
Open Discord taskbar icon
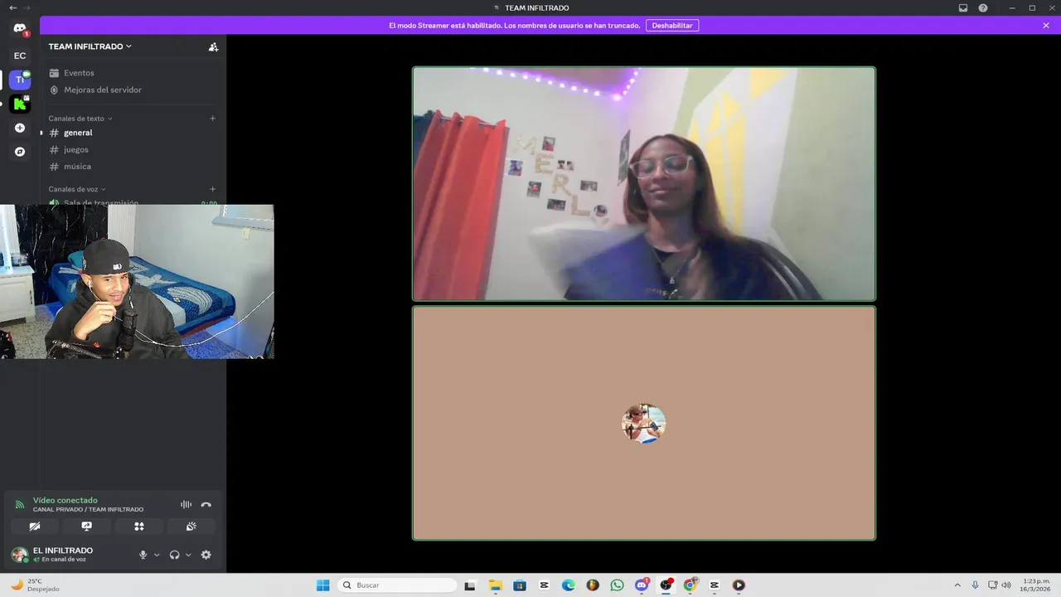(x=642, y=585)
